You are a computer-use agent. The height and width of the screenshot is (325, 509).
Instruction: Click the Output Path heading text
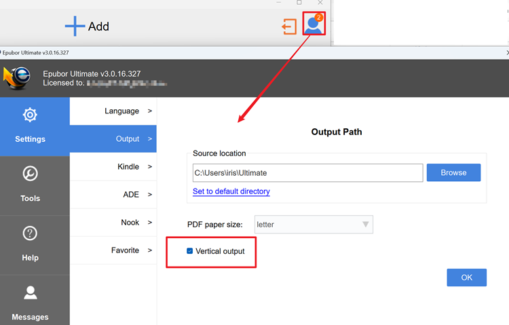[337, 132]
